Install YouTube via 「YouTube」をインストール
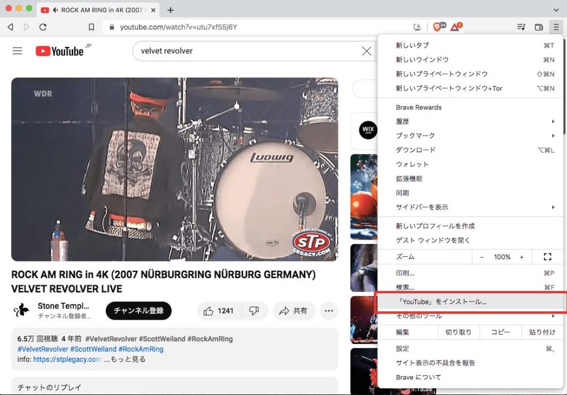The height and width of the screenshot is (395, 567). point(470,302)
